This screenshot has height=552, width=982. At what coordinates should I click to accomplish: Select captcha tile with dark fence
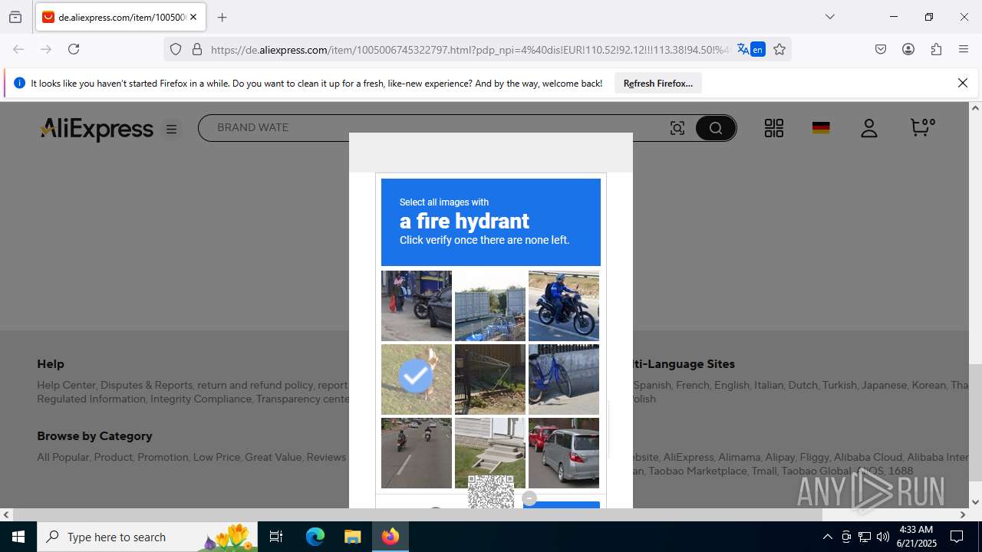coord(490,379)
